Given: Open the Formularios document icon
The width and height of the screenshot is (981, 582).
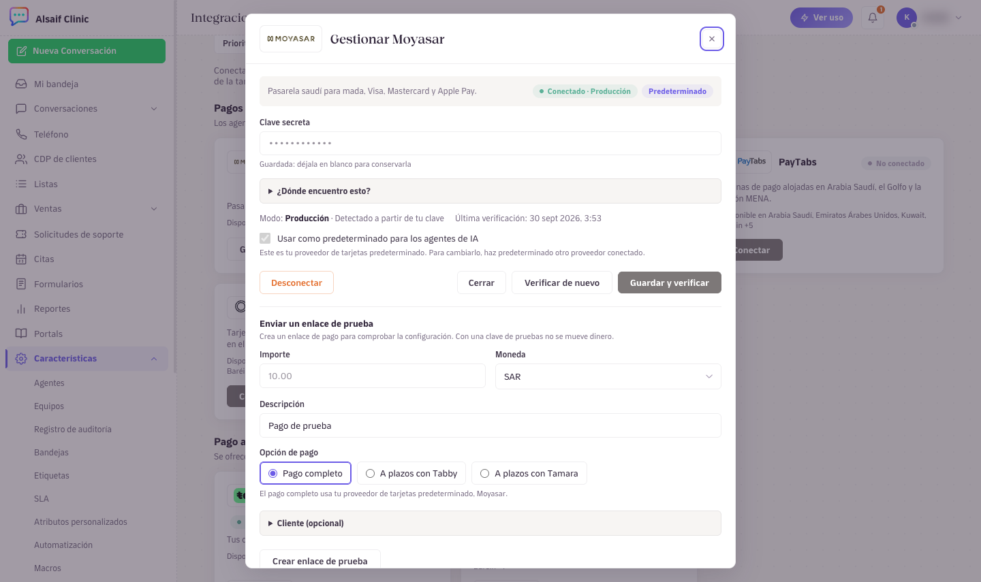Looking at the screenshot, I should 21,284.
